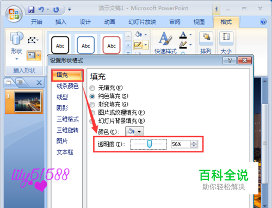The image size is (272, 208).
Task: Choose 渐变填充 radio option
Action: click(x=92, y=105)
